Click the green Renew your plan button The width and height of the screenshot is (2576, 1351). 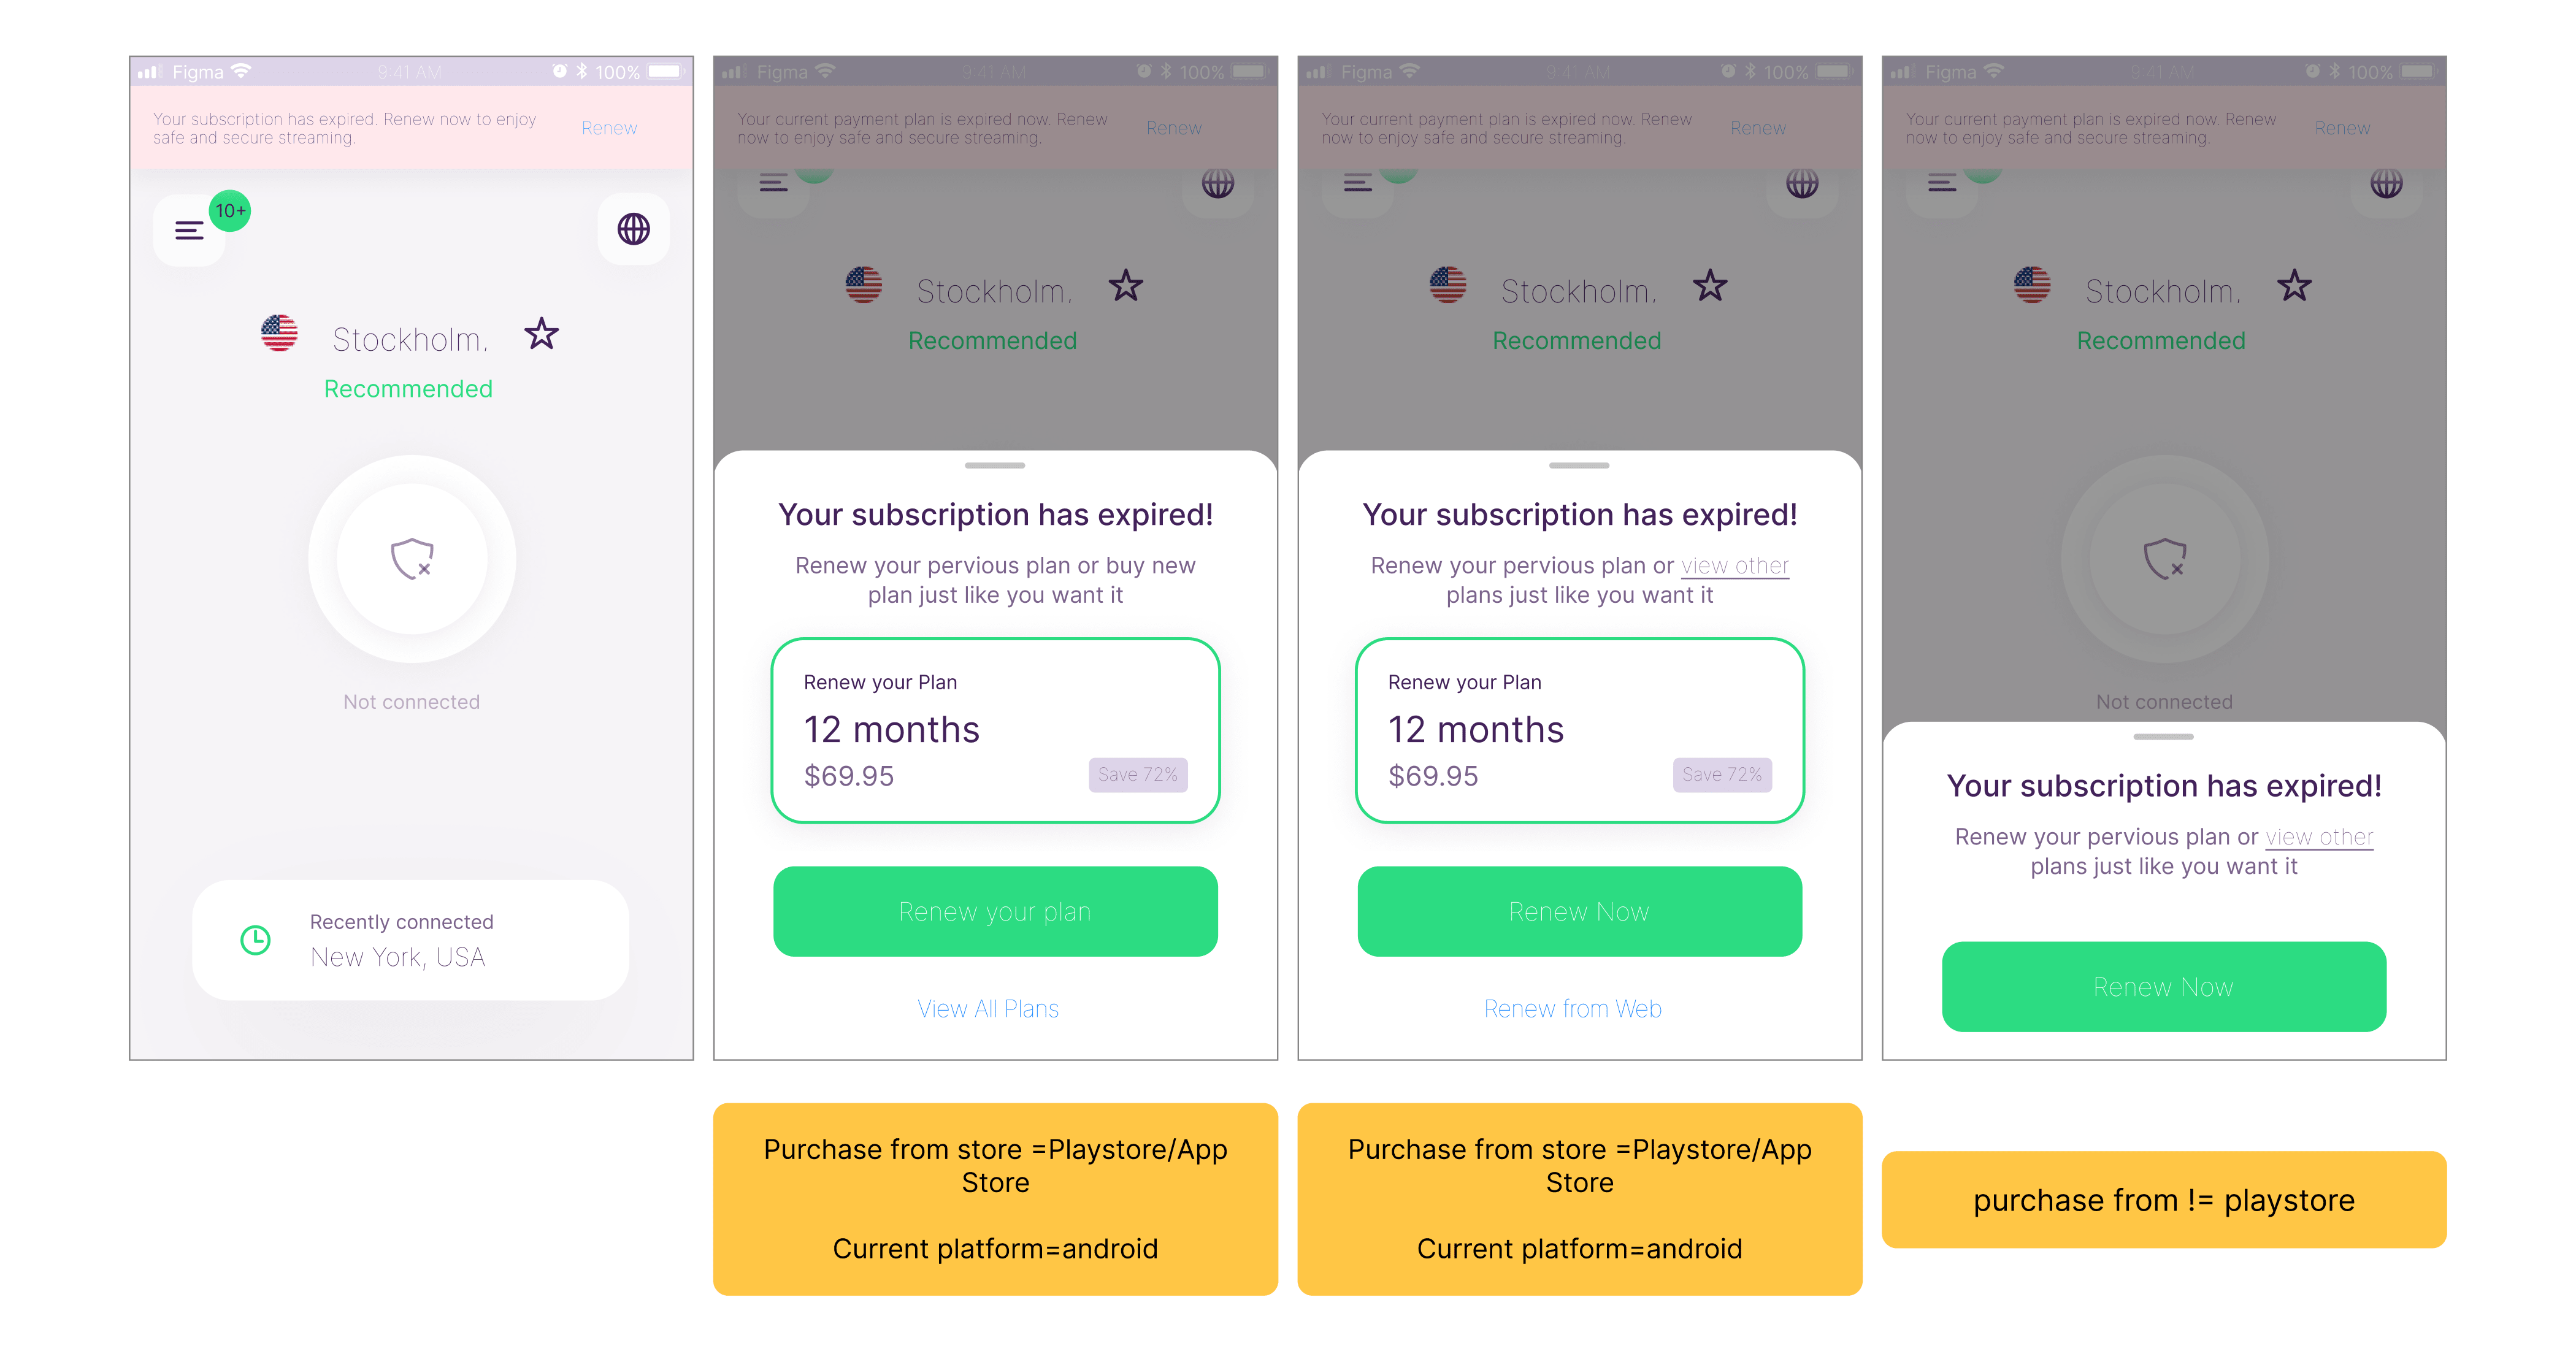click(995, 911)
